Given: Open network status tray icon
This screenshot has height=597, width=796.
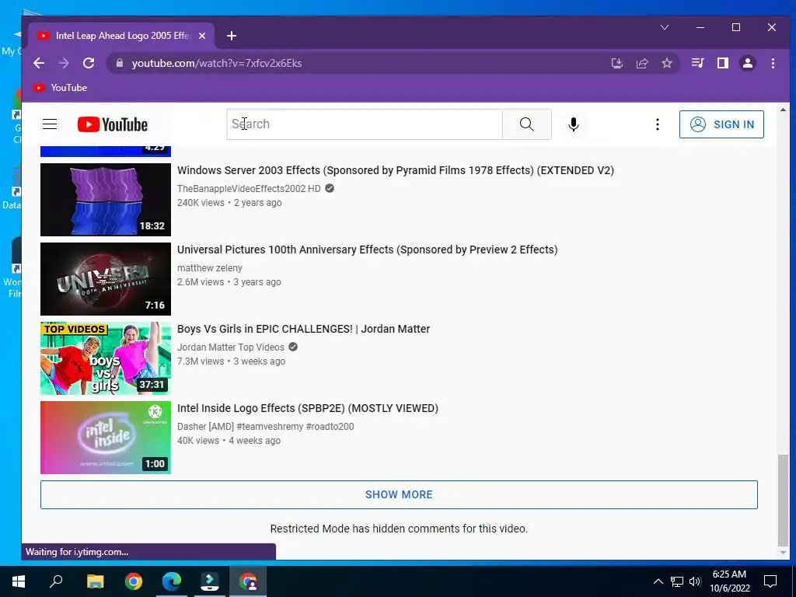Looking at the screenshot, I should (x=677, y=581).
